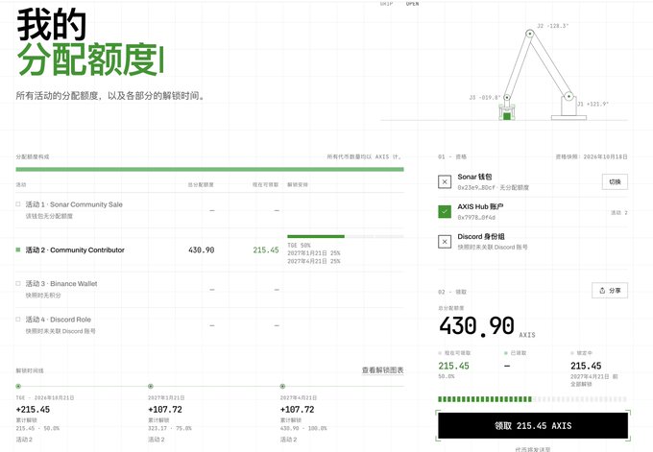Click the X status icon beside Sonar 钱包
This screenshot has height=452, width=653.
point(445,182)
